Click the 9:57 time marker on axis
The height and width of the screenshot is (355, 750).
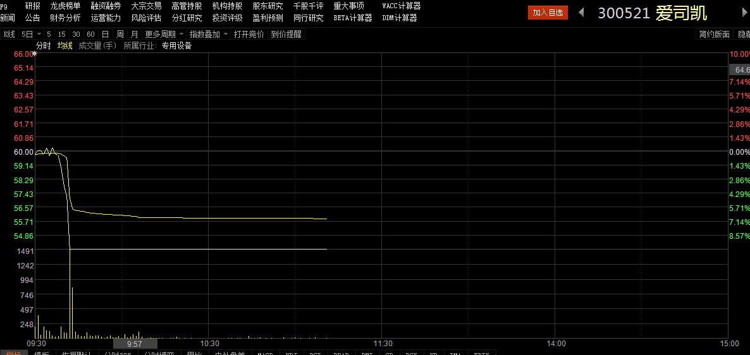pos(134,344)
